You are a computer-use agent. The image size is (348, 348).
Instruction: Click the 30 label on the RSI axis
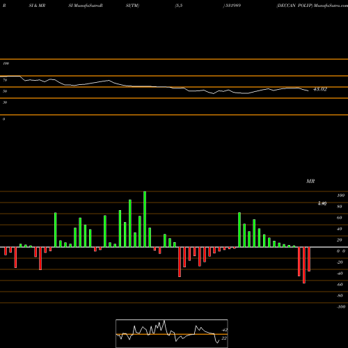pos(5,102)
